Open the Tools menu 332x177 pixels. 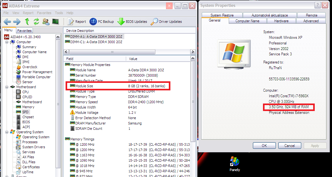[x=59, y=13]
